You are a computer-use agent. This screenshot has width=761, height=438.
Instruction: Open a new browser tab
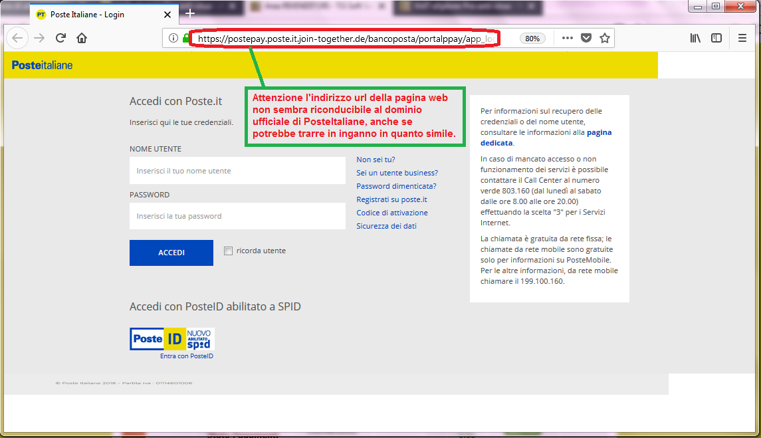[x=190, y=13]
